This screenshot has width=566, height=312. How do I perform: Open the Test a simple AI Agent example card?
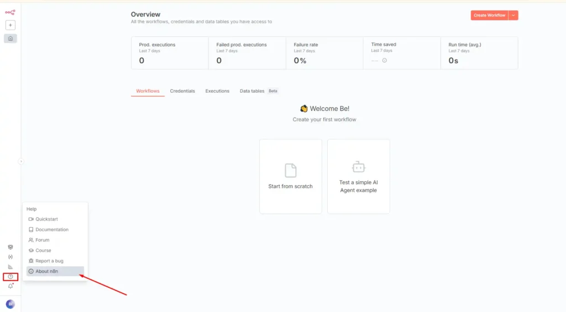click(x=359, y=176)
